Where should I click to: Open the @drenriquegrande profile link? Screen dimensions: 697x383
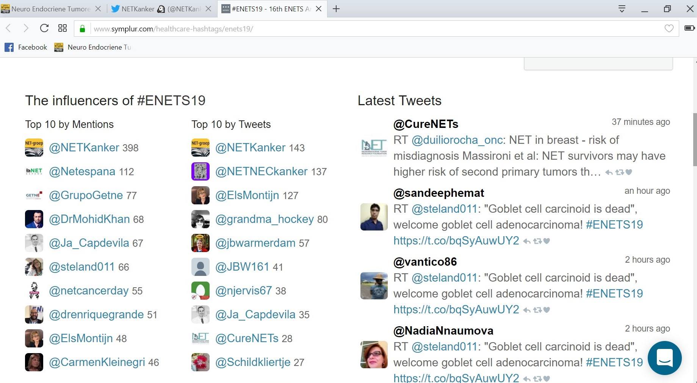96,314
